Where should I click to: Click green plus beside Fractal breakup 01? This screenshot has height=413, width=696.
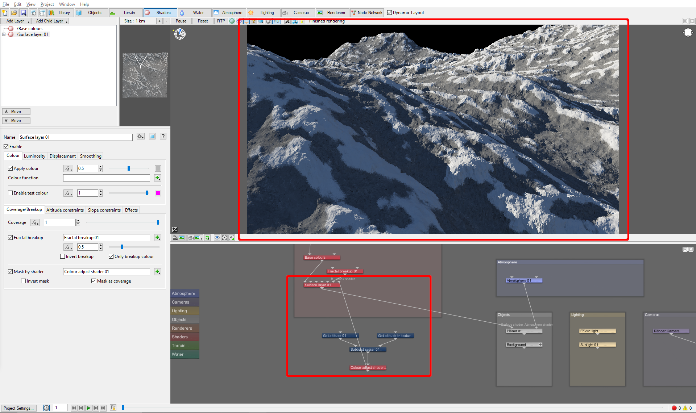pyautogui.click(x=157, y=238)
